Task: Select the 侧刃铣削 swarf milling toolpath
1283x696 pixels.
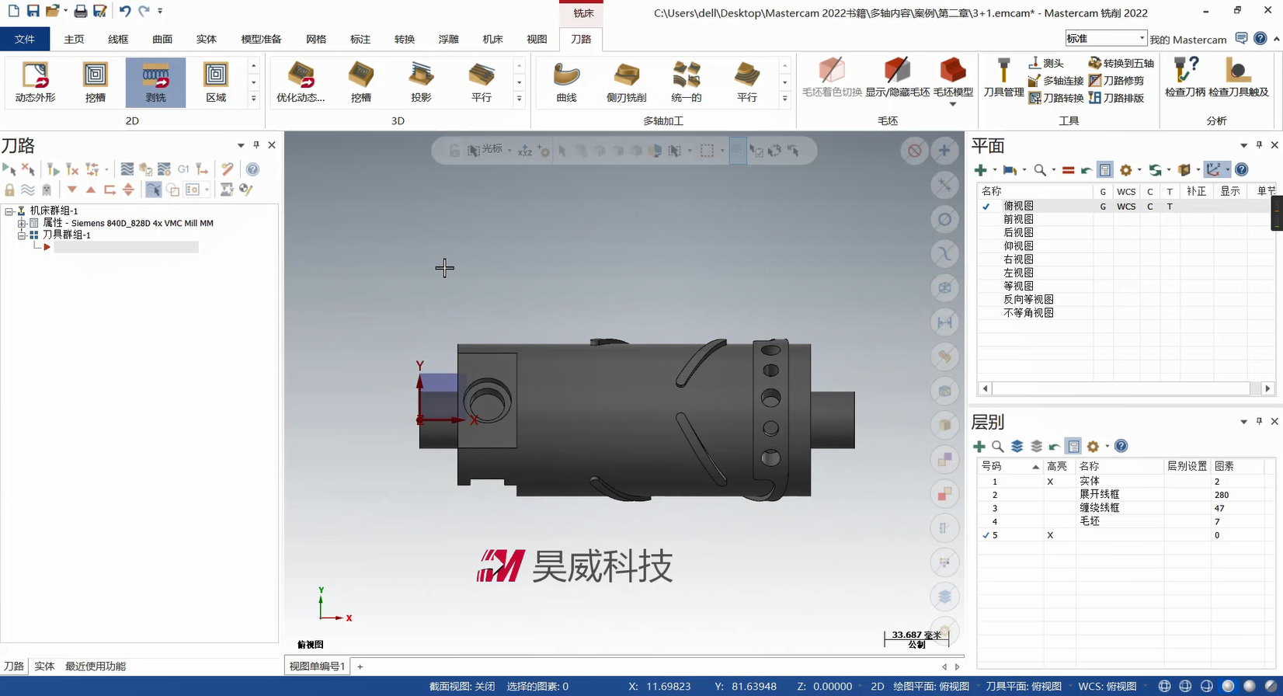Action: 627,82
